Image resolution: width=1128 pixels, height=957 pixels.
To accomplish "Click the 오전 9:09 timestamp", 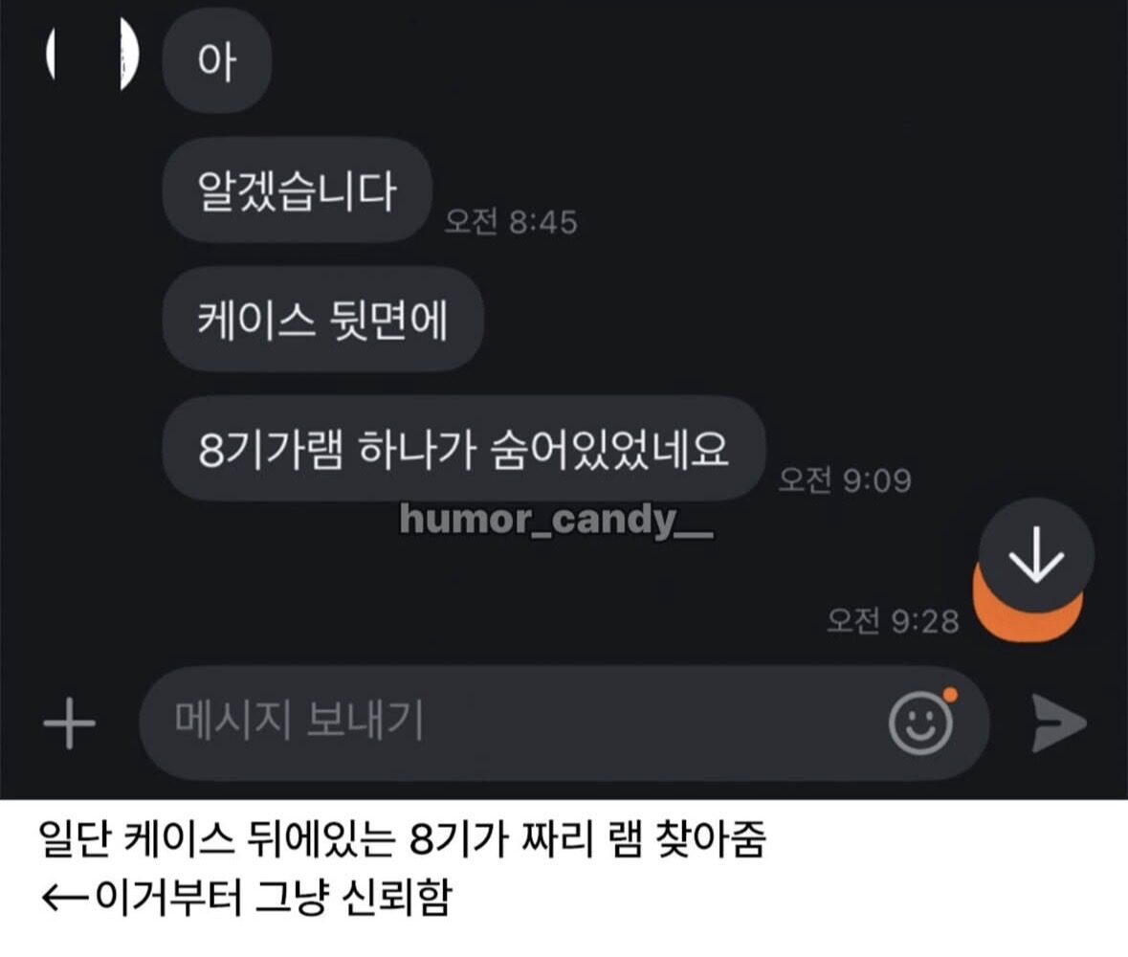I will coord(845,479).
